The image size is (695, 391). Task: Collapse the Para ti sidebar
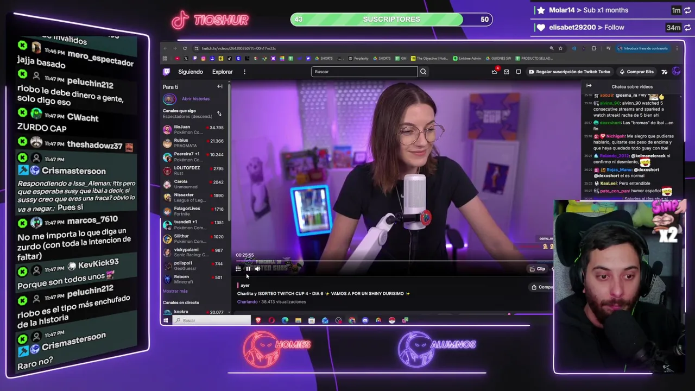[220, 86]
